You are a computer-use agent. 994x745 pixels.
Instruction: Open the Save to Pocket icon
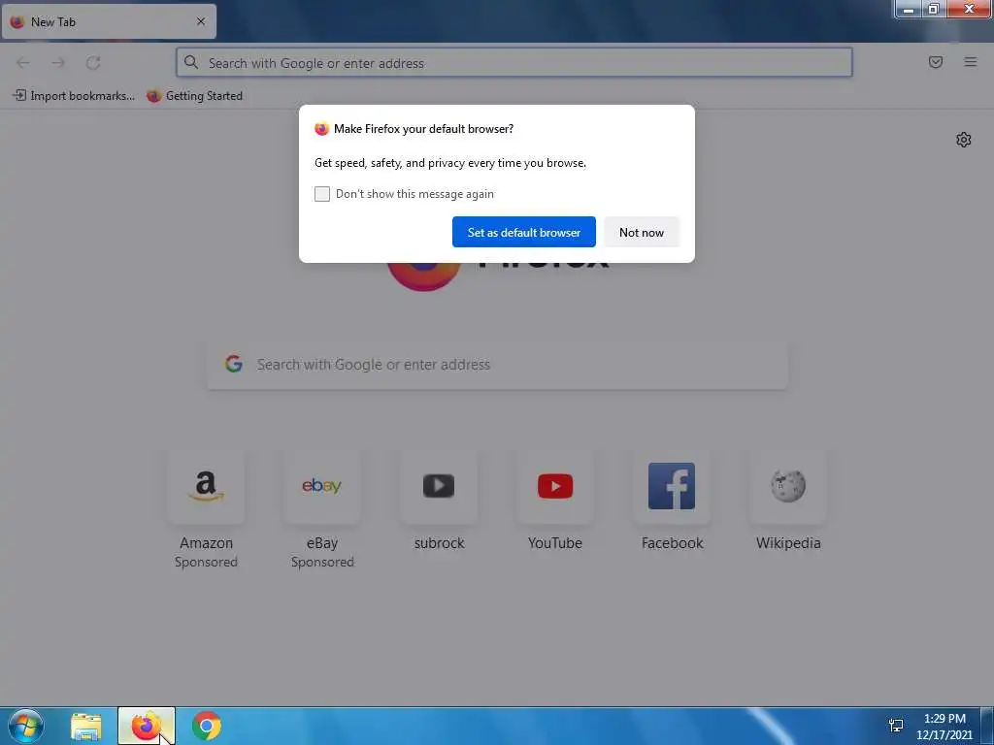[935, 62]
